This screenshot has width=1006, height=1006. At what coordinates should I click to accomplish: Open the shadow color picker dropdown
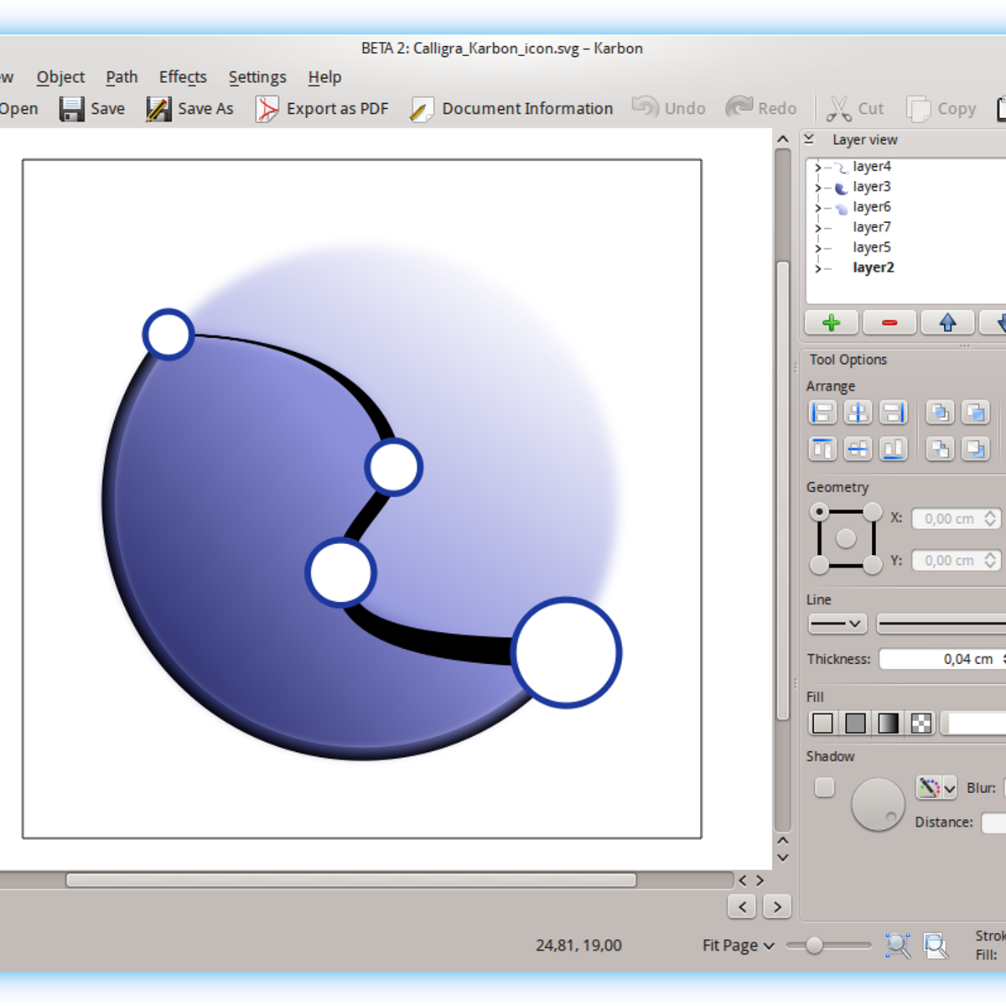tap(936, 788)
